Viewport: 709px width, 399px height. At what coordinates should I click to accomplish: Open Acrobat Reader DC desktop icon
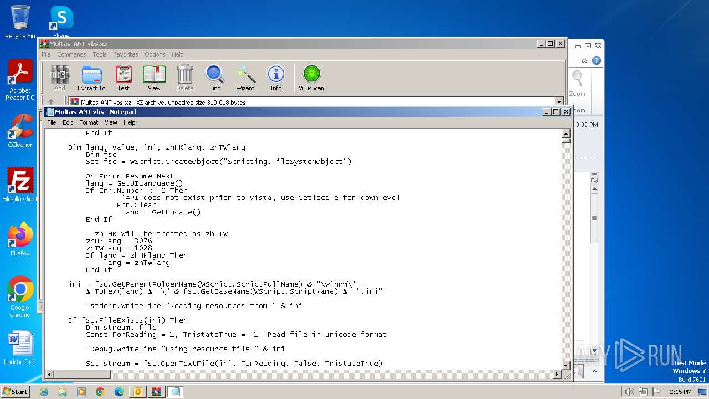coord(20,80)
